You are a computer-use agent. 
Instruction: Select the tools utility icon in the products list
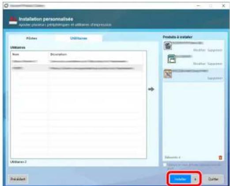tap(168, 74)
